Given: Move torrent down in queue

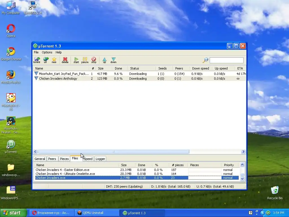Looking at the screenshot, I should click(x=113, y=60).
